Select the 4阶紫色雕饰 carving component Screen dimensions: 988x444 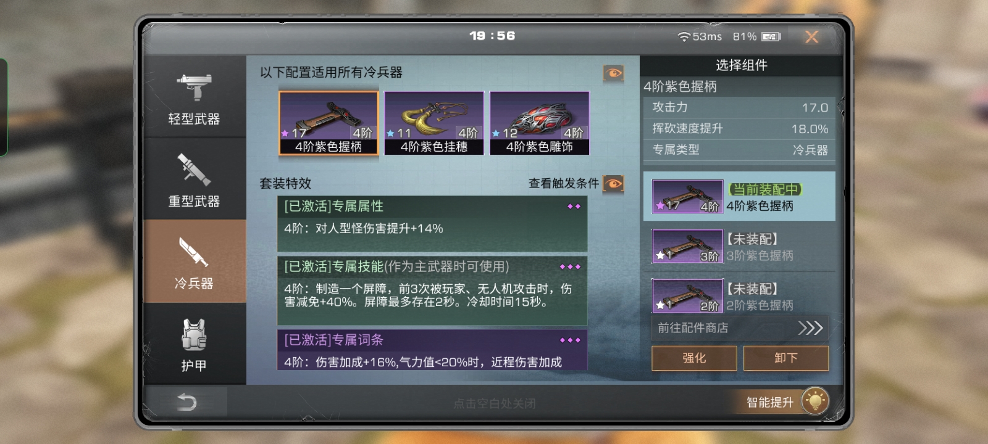540,123
